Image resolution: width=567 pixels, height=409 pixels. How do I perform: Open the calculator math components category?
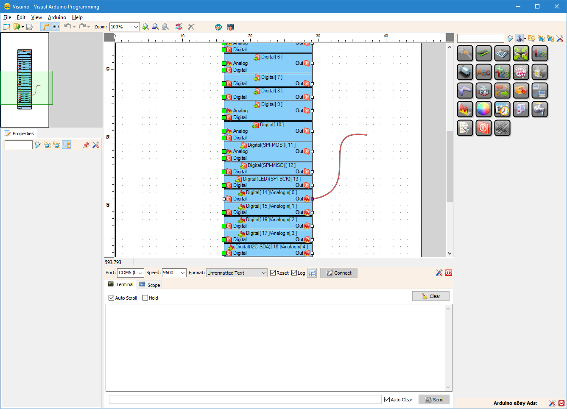tap(502, 53)
